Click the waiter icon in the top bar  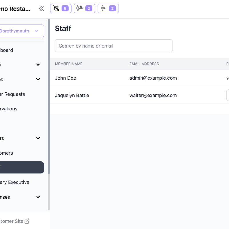pos(103,9)
